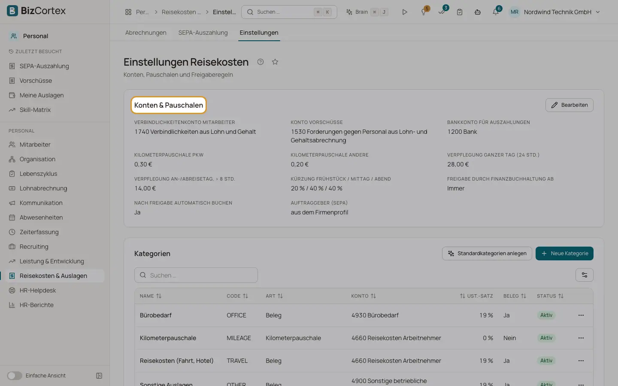The width and height of the screenshot is (618, 386).
Task: Sort table by USt.-Satz column
Action: [x=476, y=296]
